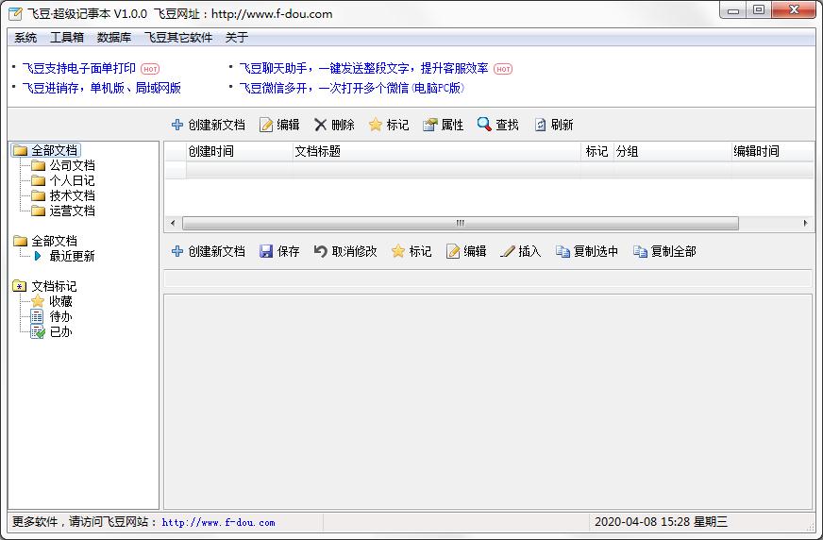Click the 刷新 refresh icon
The height and width of the screenshot is (540, 823).
(x=540, y=125)
